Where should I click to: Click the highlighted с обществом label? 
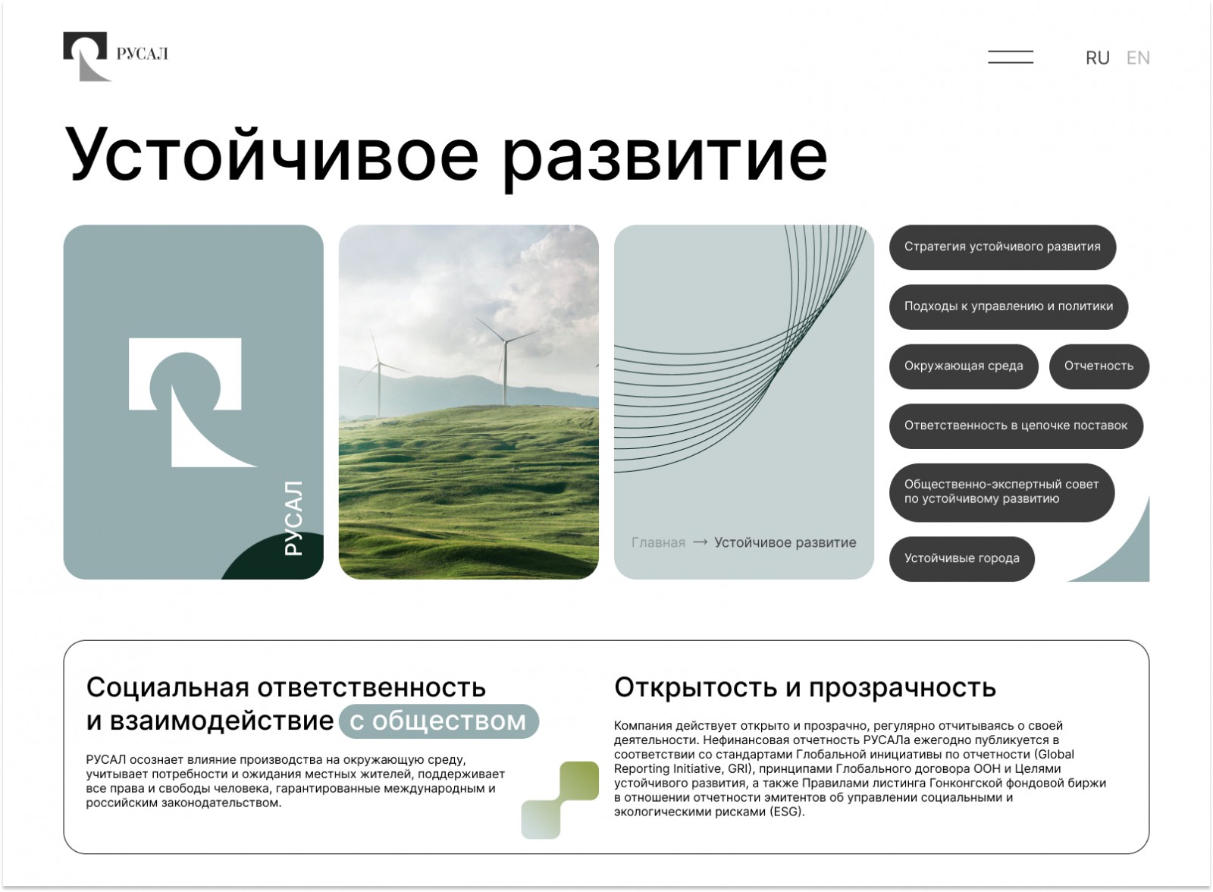[438, 721]
